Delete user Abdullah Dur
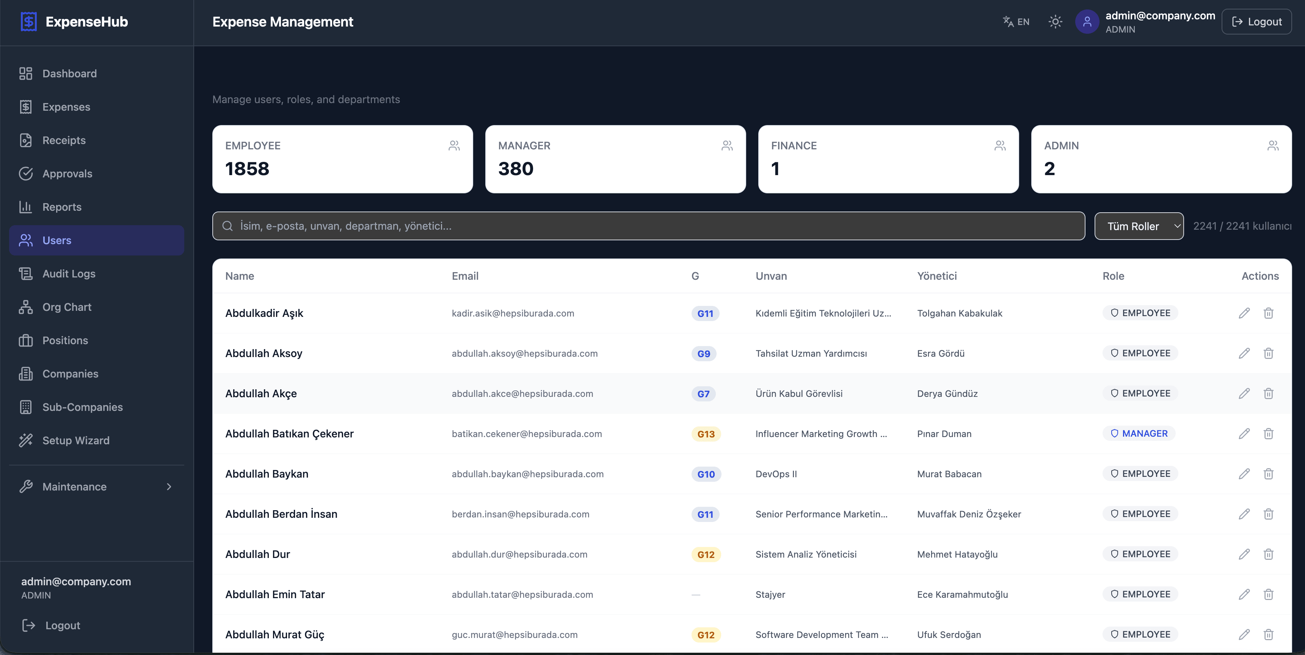This screenshot has width=1305, height=655. point(1269,554)
